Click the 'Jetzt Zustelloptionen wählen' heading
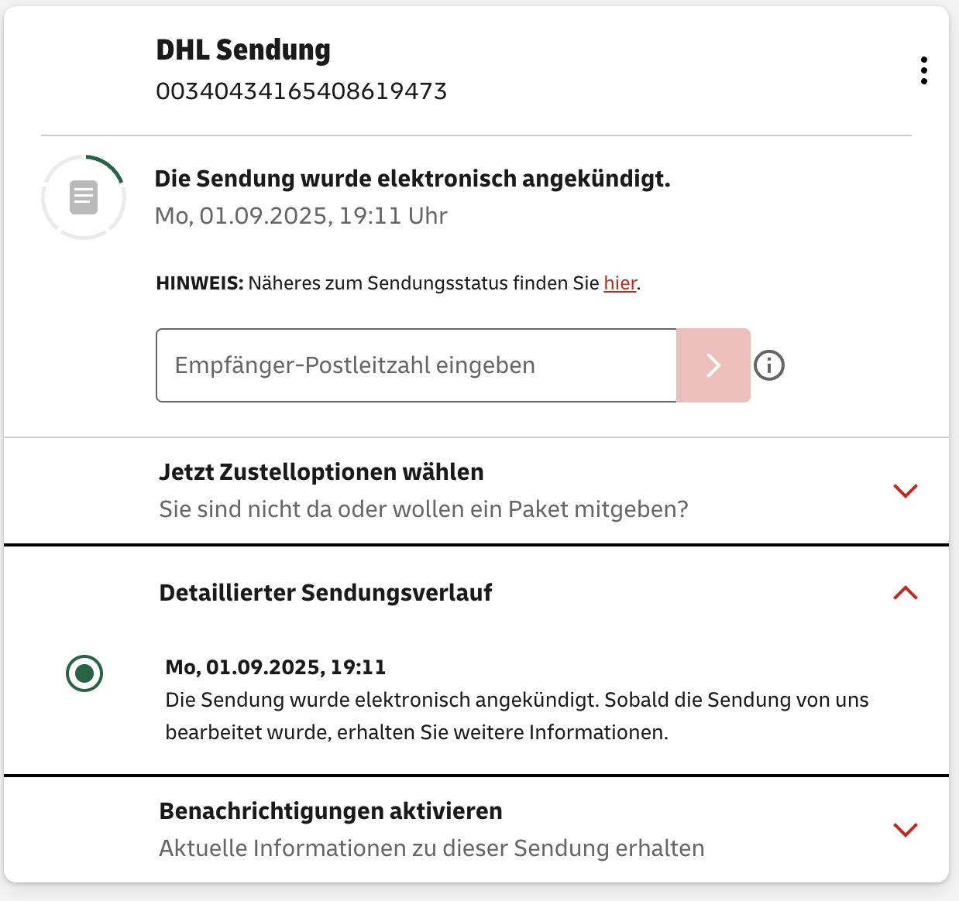 point(321,472)
